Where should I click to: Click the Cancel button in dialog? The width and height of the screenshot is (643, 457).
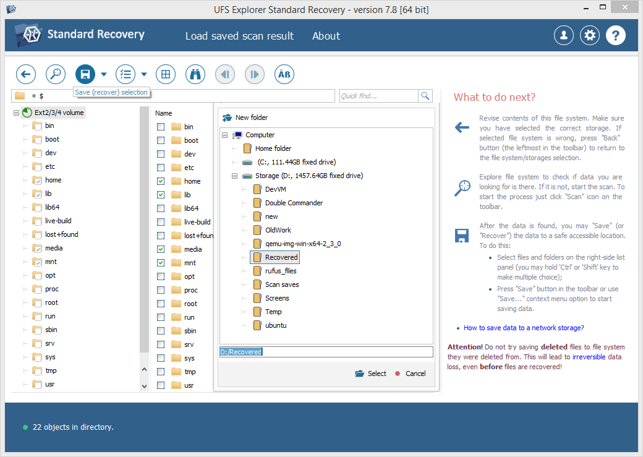coord(410,374)
